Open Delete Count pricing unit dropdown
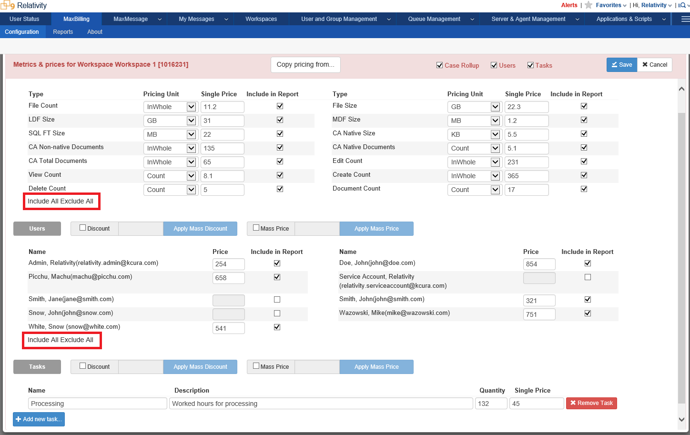 170,190
